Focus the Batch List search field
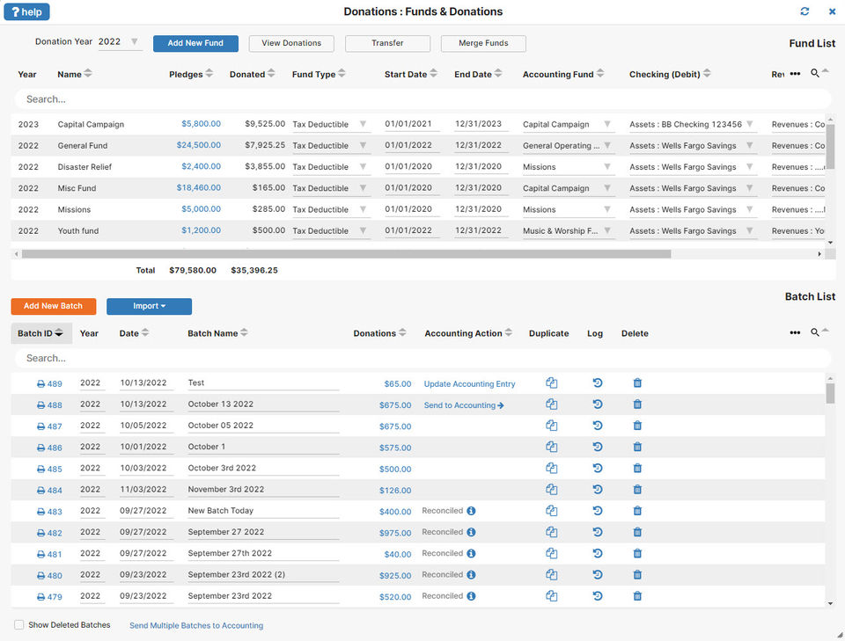 (422, 359)
